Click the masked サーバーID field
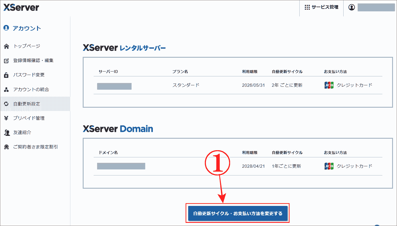This screenshot has height=226, width=397. coord(114,86)
